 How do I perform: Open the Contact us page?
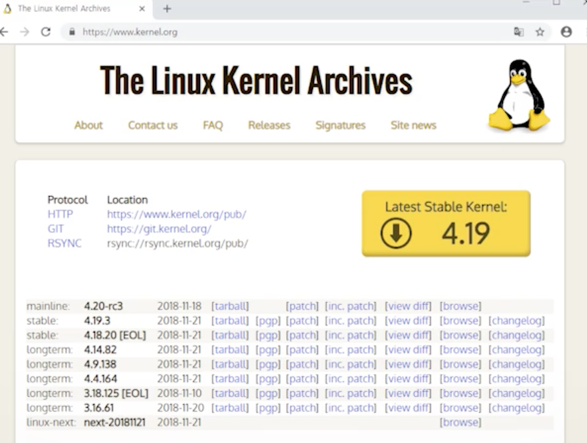click(153, 125)
